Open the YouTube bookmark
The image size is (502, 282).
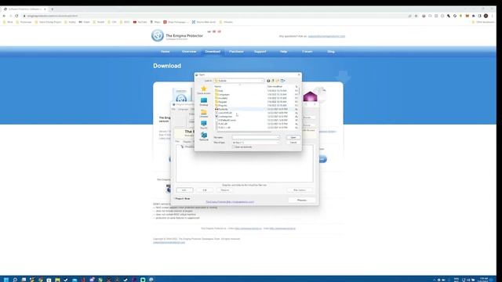[140, 22]
